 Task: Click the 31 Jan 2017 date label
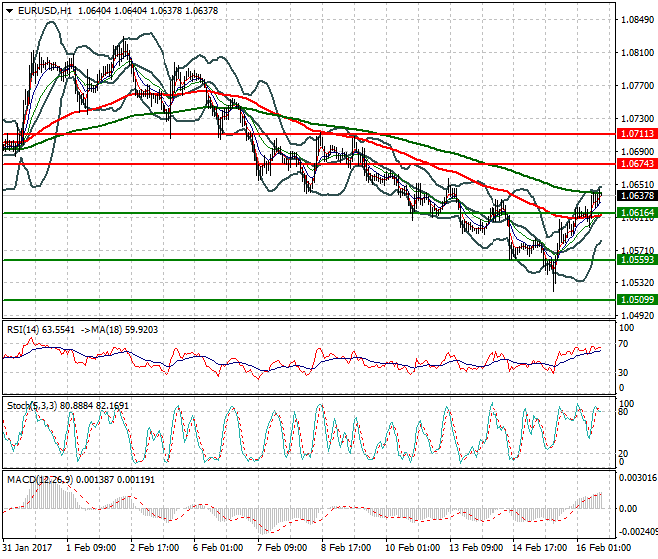point(27,548)
